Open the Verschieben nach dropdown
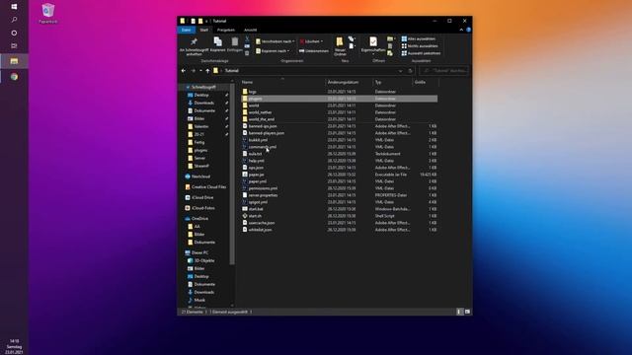 tap(276, 41)
